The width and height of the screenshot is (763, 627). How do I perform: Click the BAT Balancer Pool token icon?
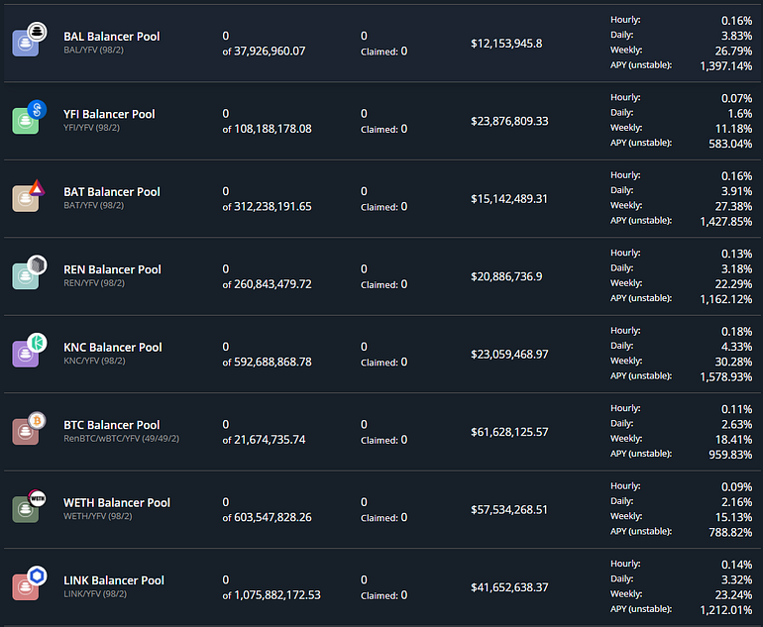pyautogui.click(x=29, y=195)
